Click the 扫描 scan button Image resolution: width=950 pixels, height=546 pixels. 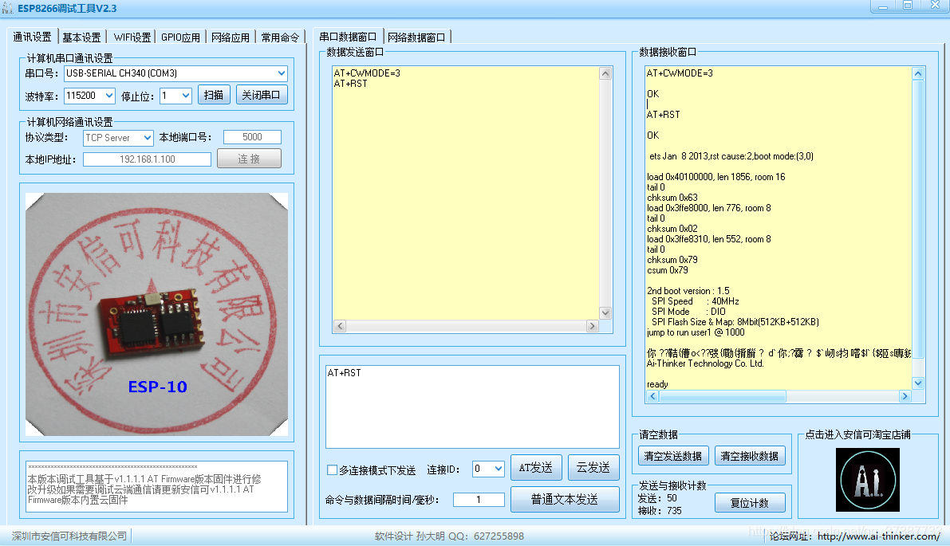(214, 95)
